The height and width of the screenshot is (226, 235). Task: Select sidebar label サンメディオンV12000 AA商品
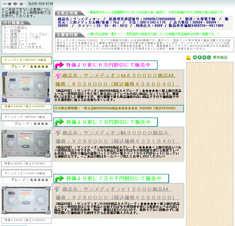point(26,173)
